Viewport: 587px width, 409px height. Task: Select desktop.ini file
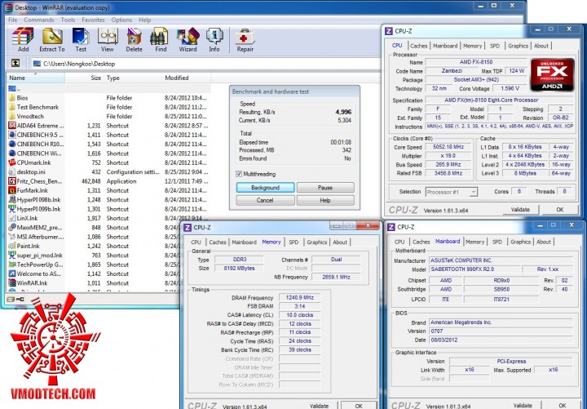tap(31, 171)
